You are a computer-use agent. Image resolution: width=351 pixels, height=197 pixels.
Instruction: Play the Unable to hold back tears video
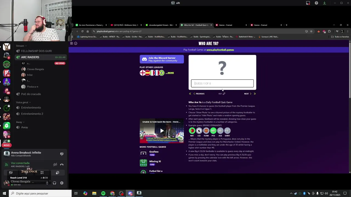coord(162,131)
